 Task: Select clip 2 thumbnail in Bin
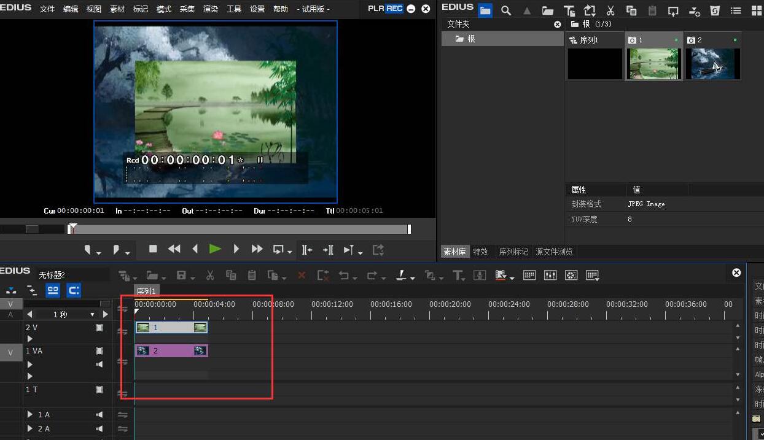coord(712,63)
